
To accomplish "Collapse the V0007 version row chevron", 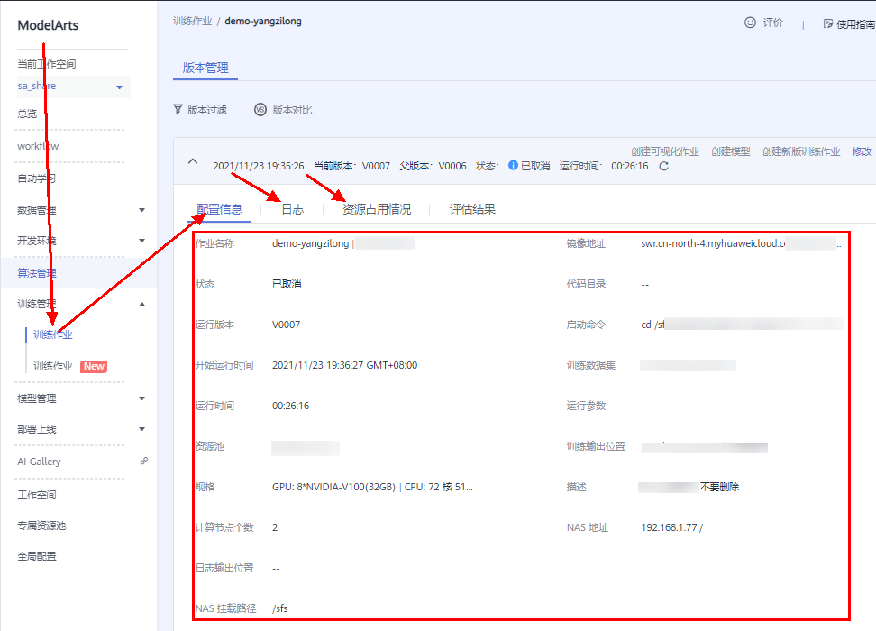I will coord(193,161).
